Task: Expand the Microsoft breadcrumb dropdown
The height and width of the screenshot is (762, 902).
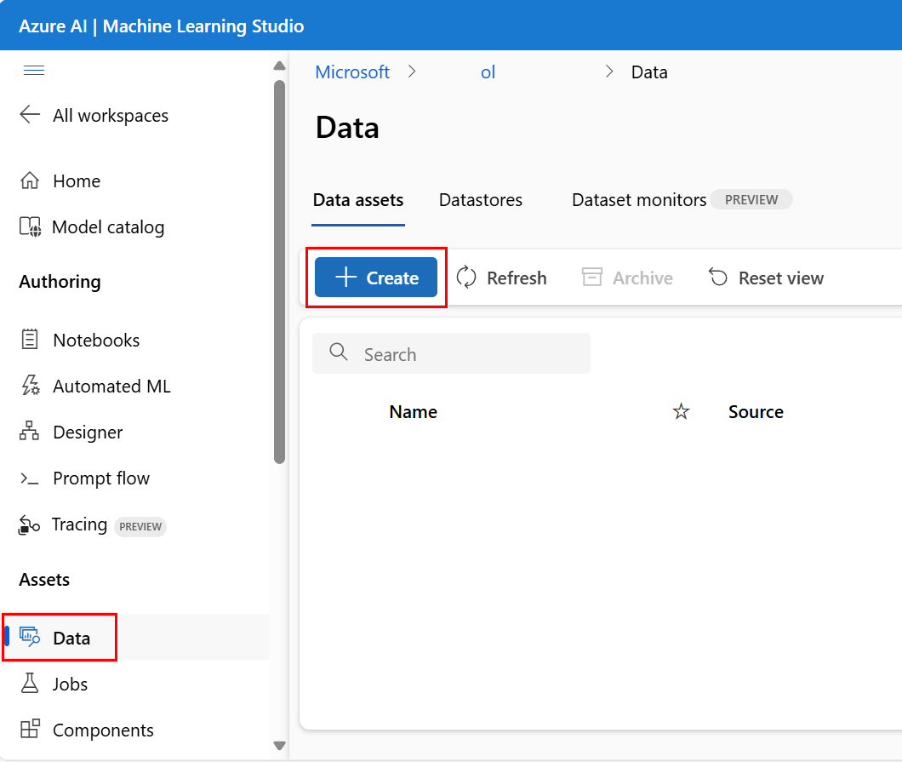Action: 352,72
